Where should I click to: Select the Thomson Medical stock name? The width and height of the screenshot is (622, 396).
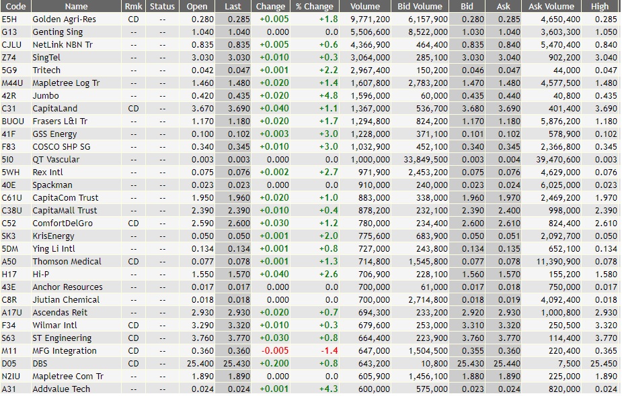coord(67,261)
